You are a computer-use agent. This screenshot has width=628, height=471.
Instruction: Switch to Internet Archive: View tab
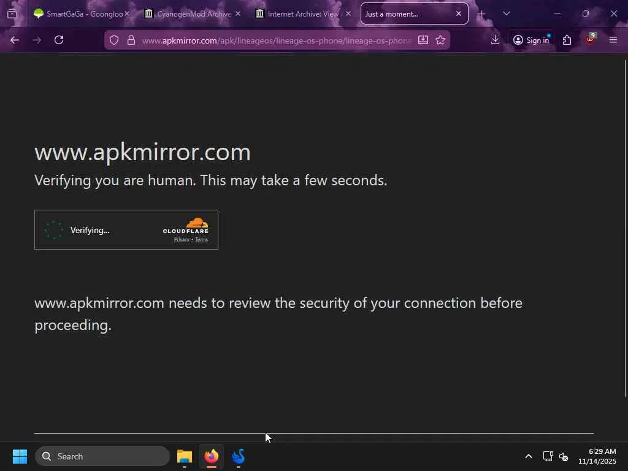[x=303, y=13]
